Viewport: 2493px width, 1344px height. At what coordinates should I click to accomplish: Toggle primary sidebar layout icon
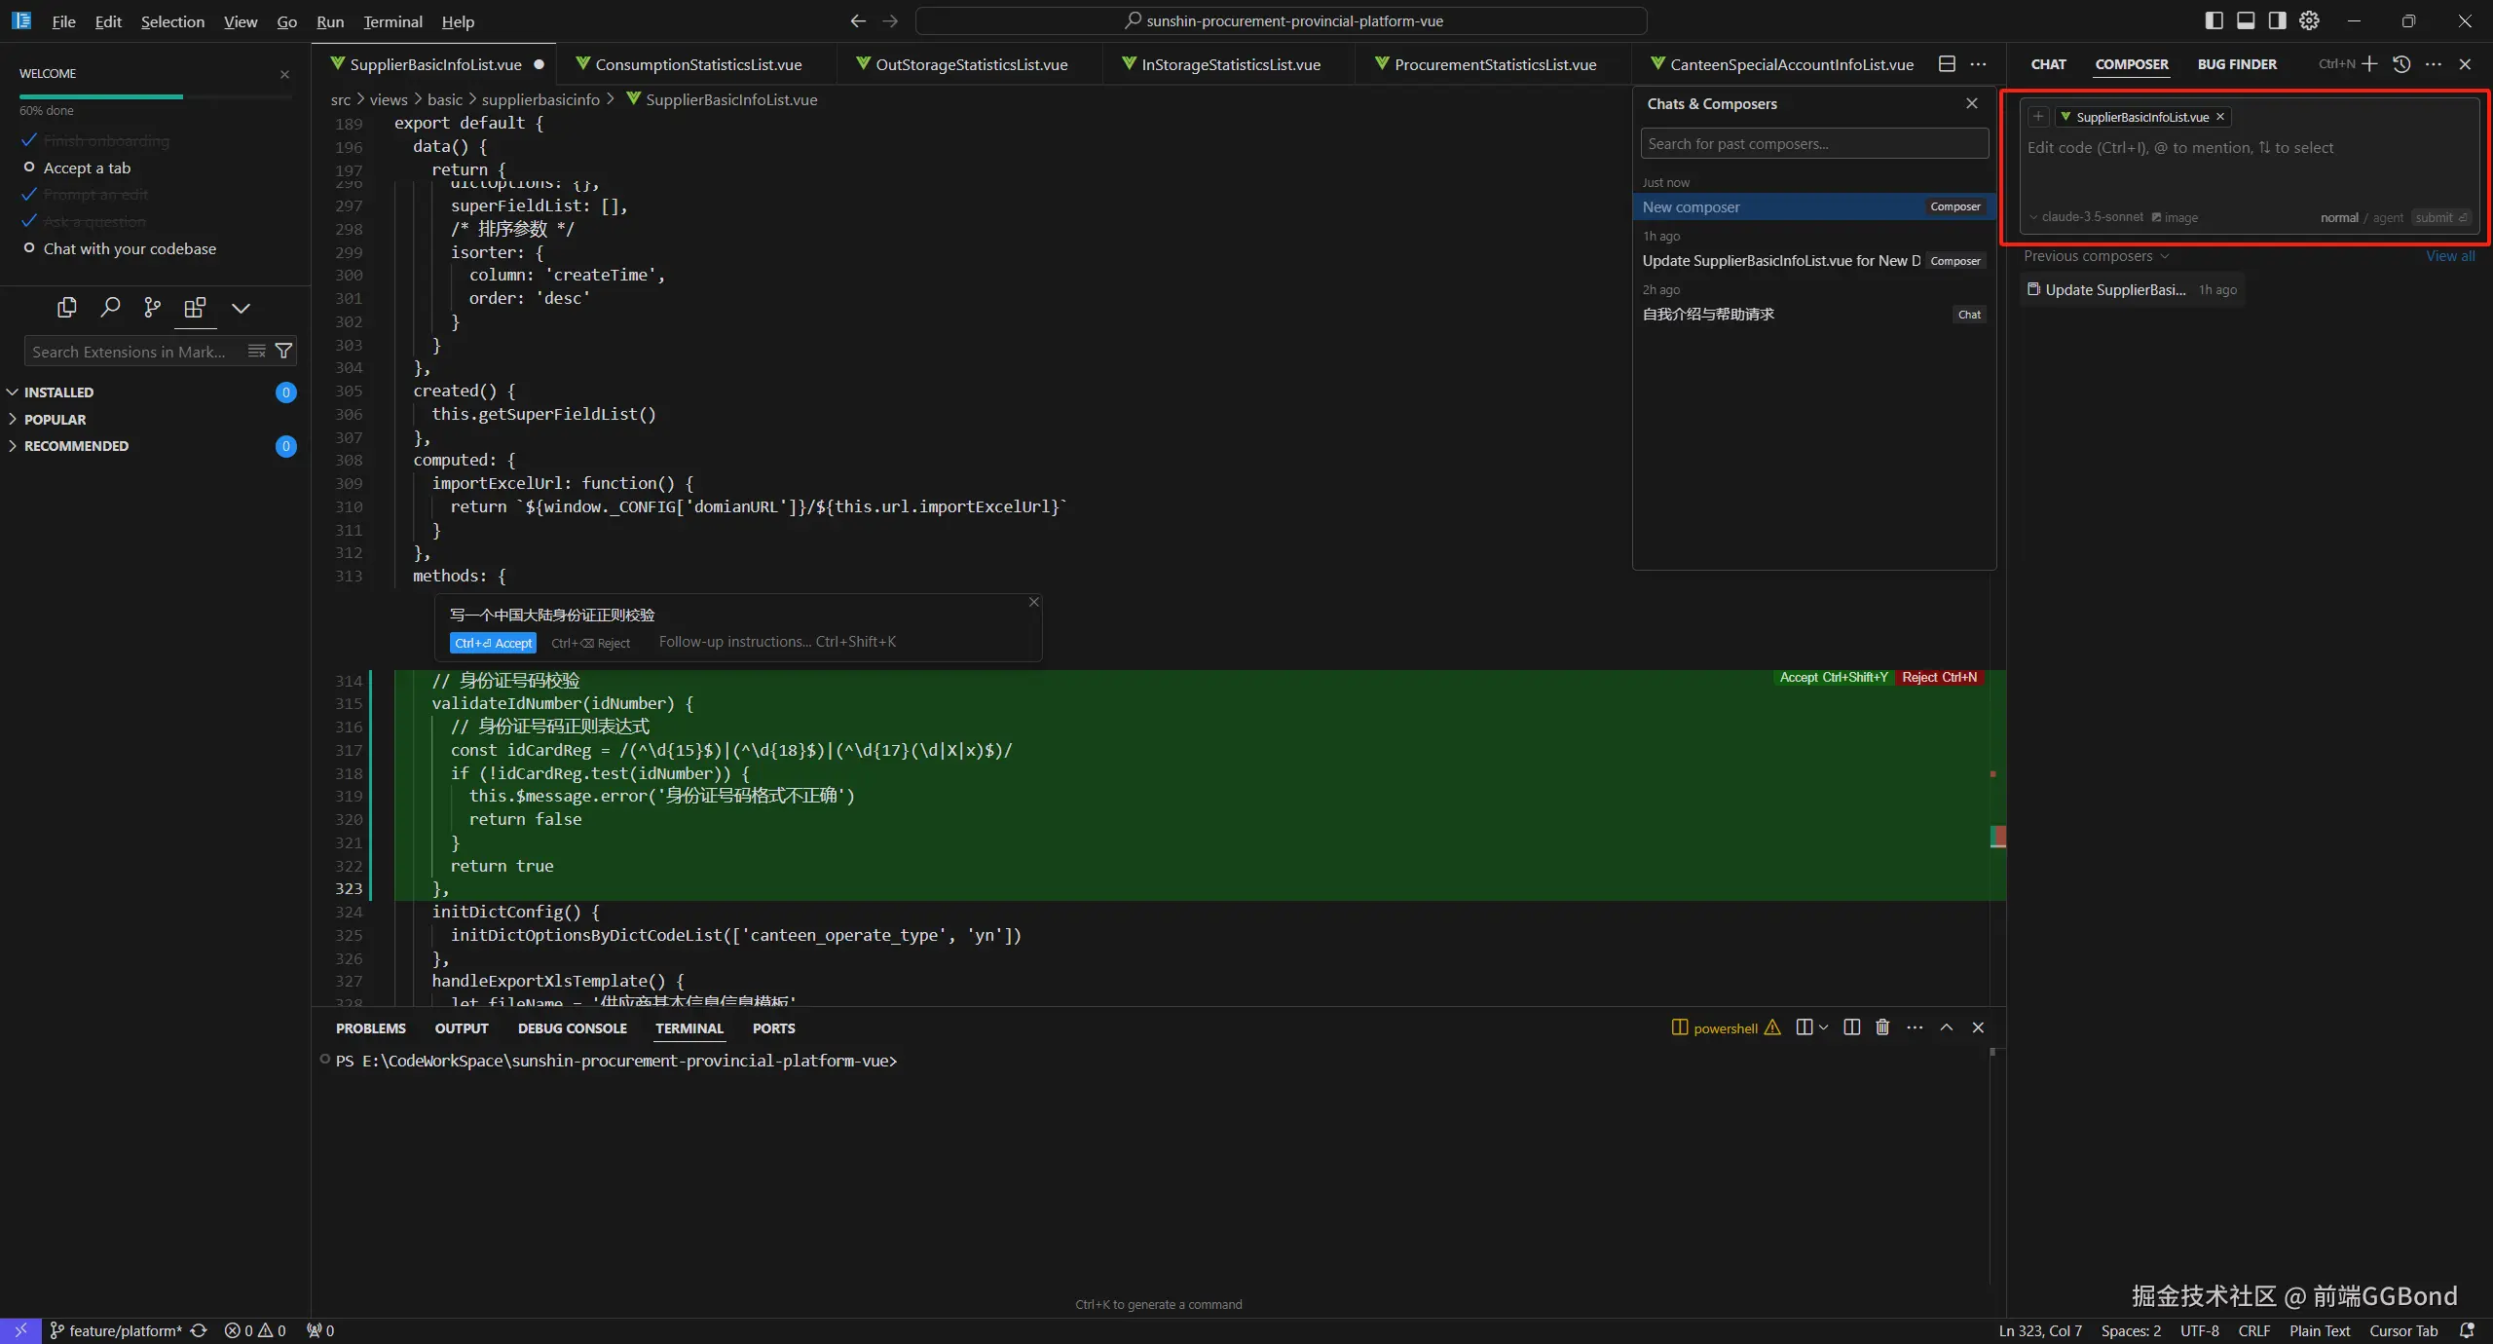2214,20
